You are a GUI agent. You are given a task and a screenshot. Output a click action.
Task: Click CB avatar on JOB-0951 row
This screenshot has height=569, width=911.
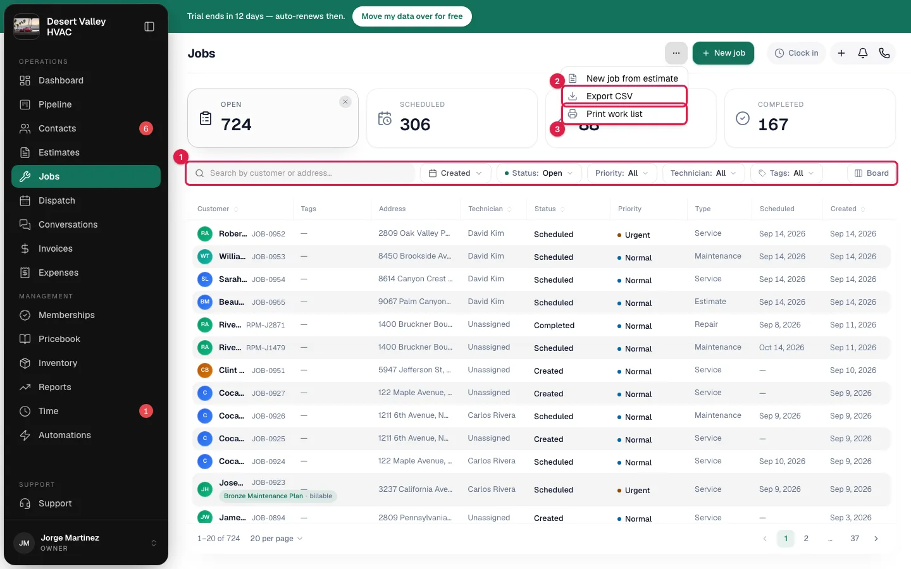point(205,370)
